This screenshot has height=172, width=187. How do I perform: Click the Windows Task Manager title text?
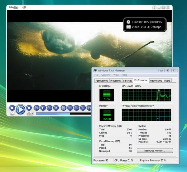coord(111,70)
